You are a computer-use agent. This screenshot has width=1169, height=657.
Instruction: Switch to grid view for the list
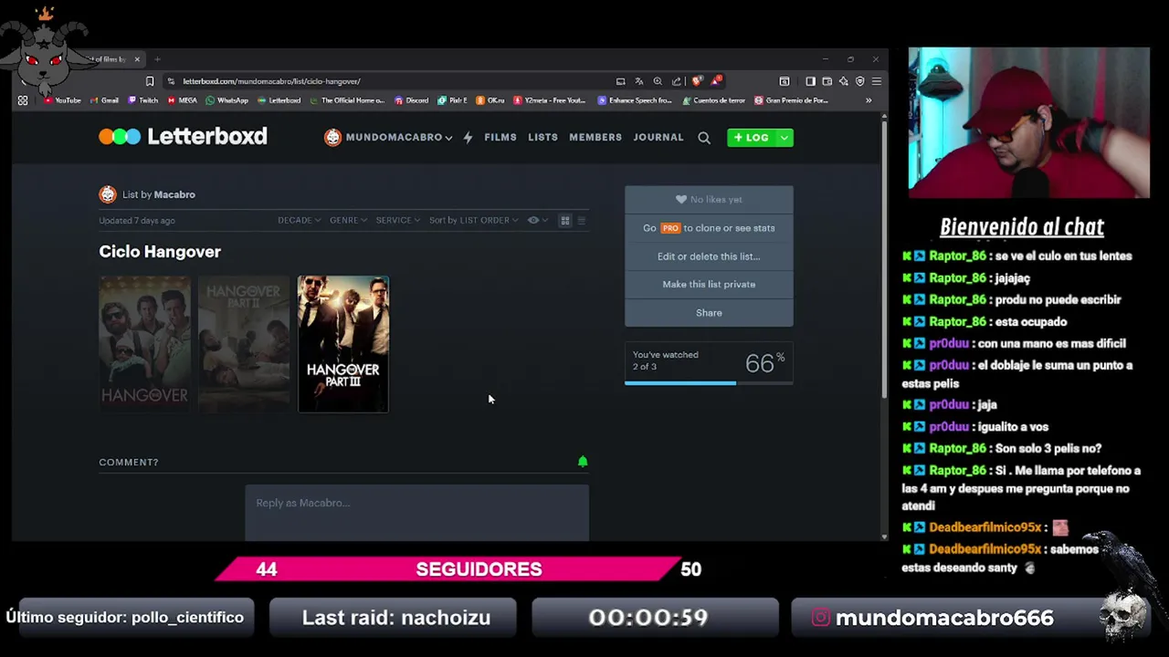coord(565,220)
